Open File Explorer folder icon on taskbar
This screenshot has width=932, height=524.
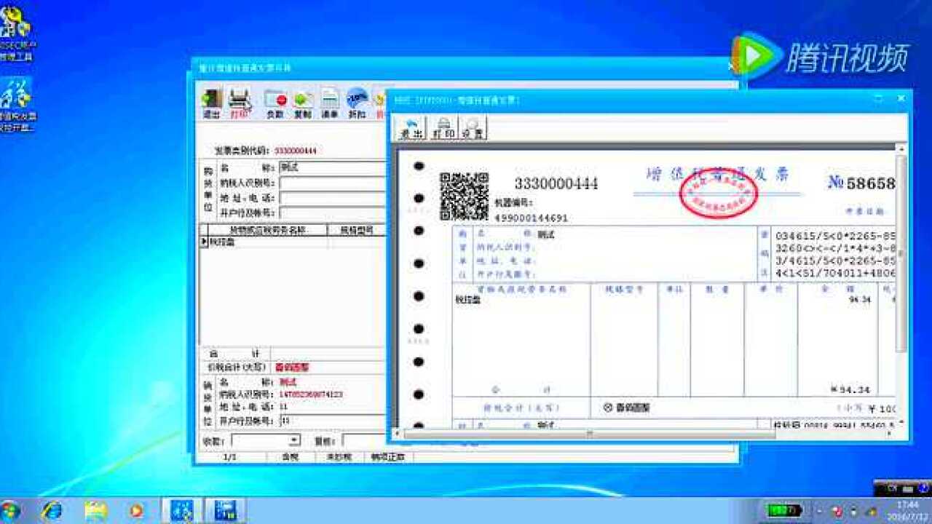(x=95, y=510)
